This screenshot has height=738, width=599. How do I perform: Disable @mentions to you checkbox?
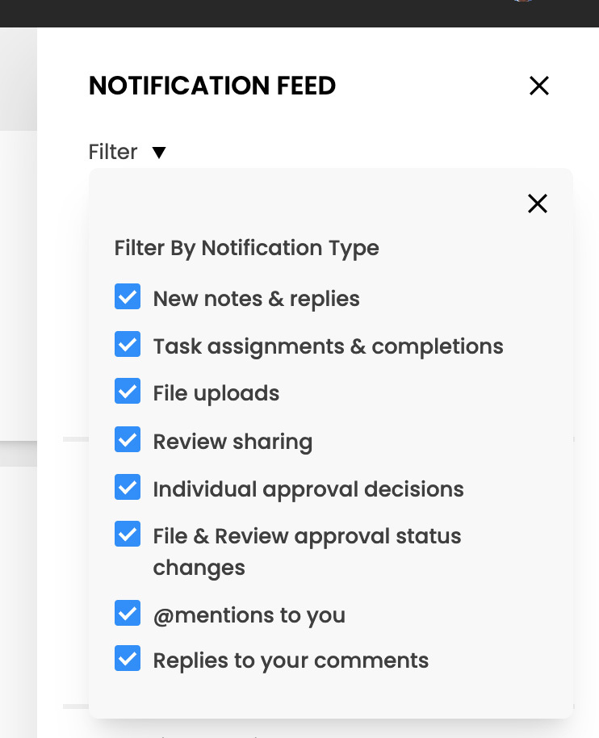click(x=128, y=614)
